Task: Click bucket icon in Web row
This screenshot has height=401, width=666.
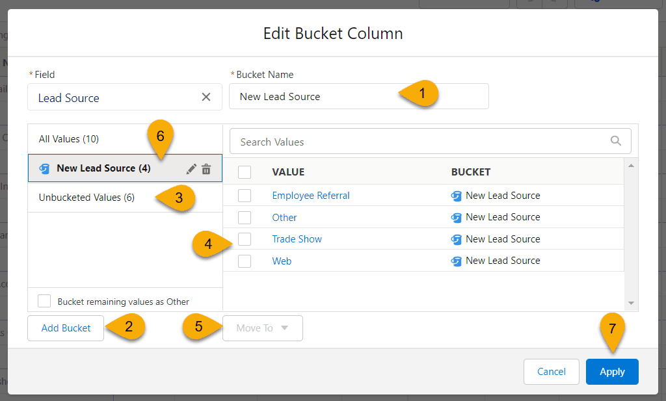Action: tap(457, 261)
